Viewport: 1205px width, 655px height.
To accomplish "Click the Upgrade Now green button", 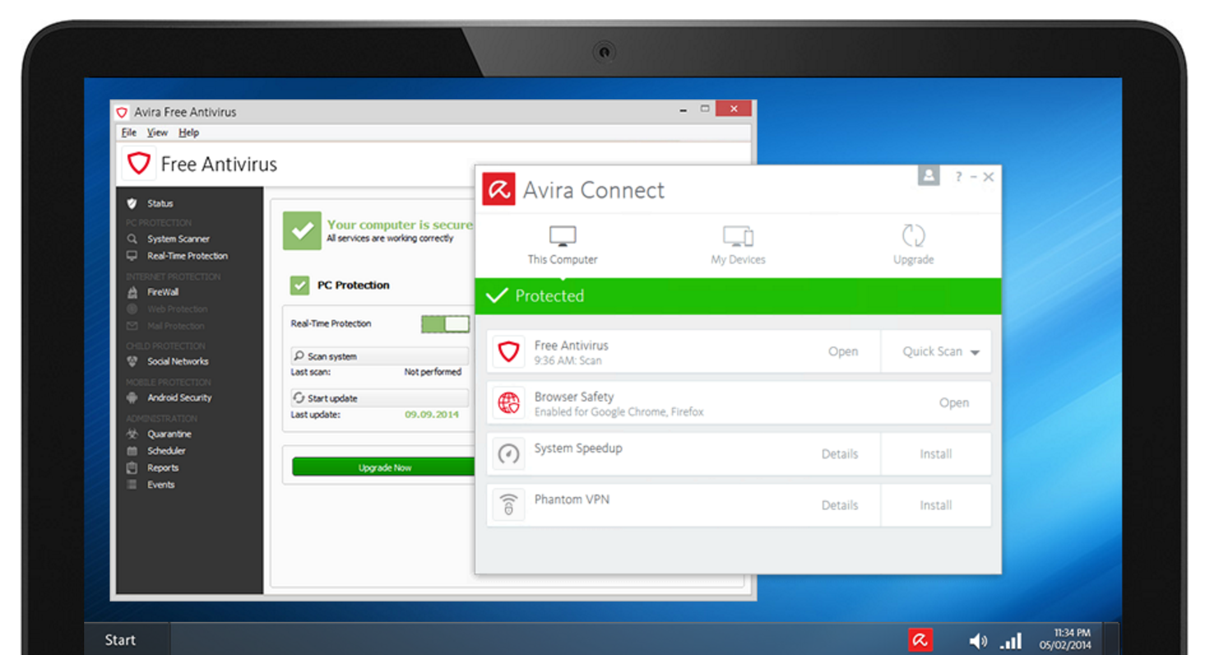I will [x=384, y=467].
